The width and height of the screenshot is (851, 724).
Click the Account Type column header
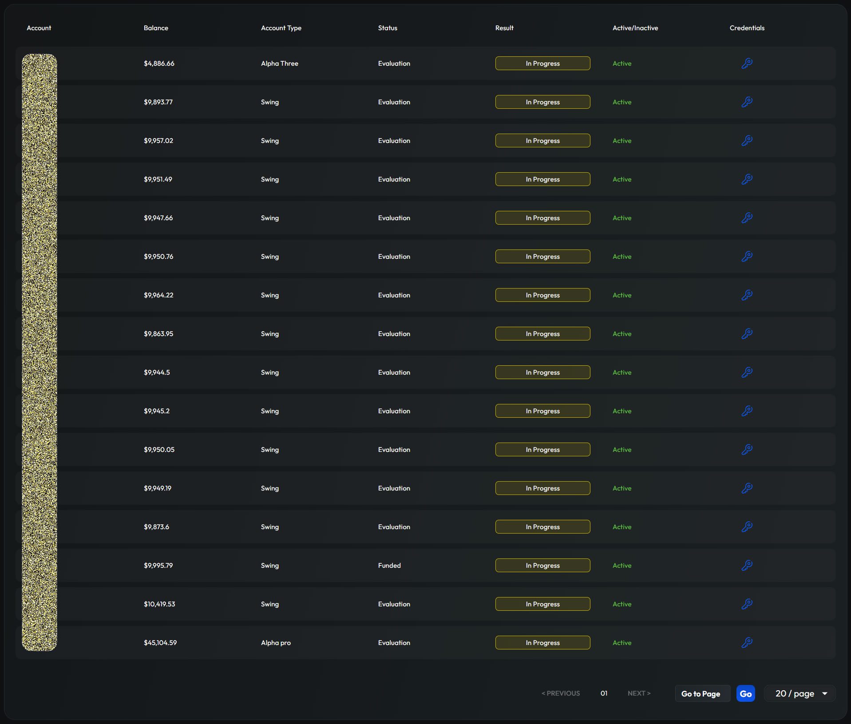[x=281, y=28]
